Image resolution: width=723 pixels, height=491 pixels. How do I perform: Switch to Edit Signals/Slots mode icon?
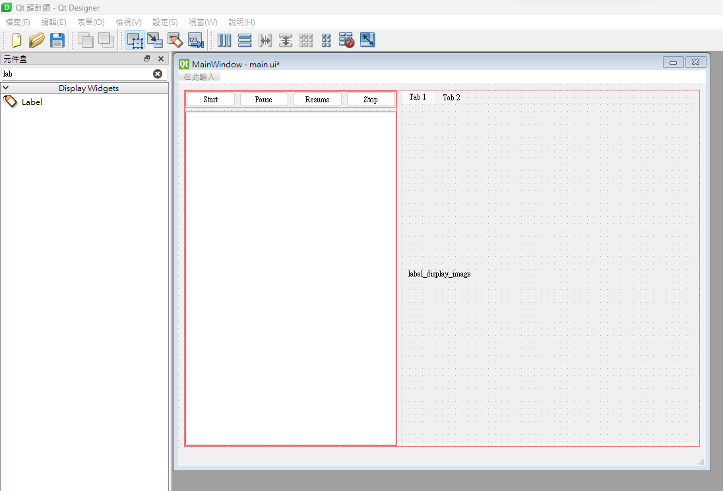pos(155,40)
